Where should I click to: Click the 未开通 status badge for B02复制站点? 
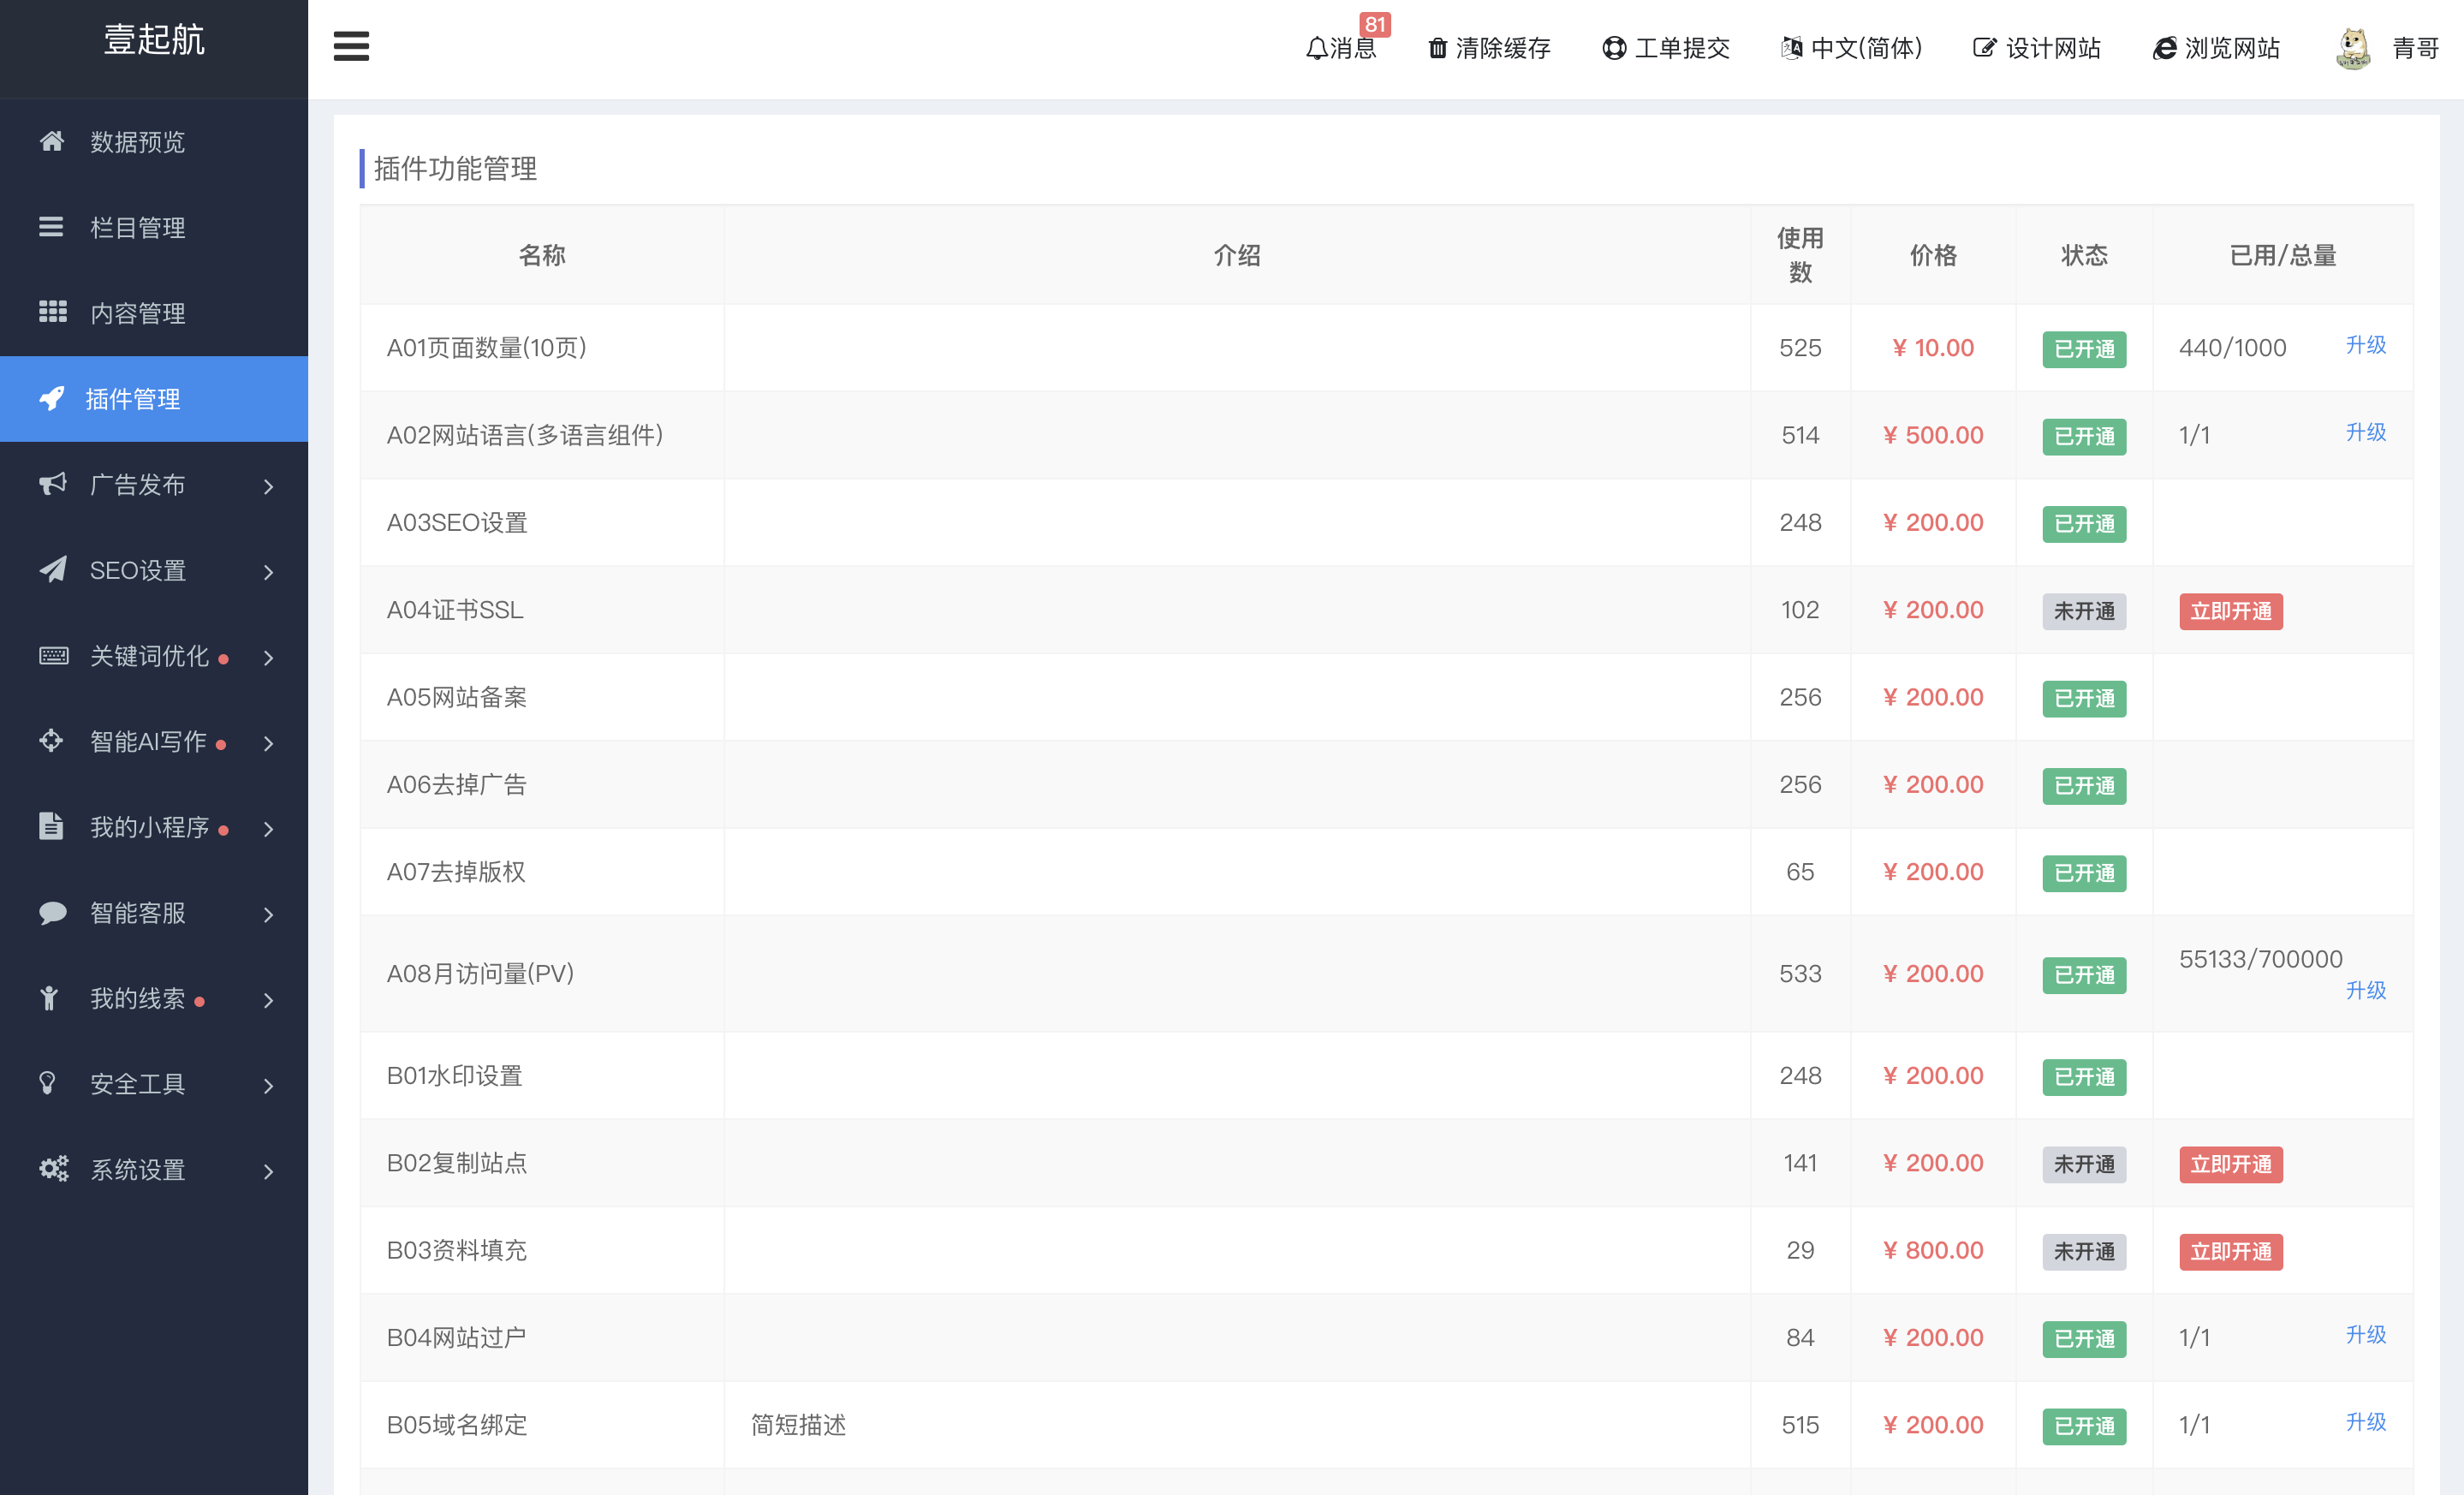(2084, 1164)
